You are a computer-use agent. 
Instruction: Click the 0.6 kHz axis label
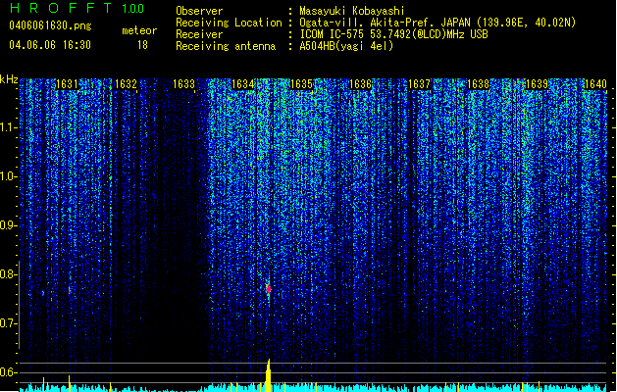click(x=8, y=372)
